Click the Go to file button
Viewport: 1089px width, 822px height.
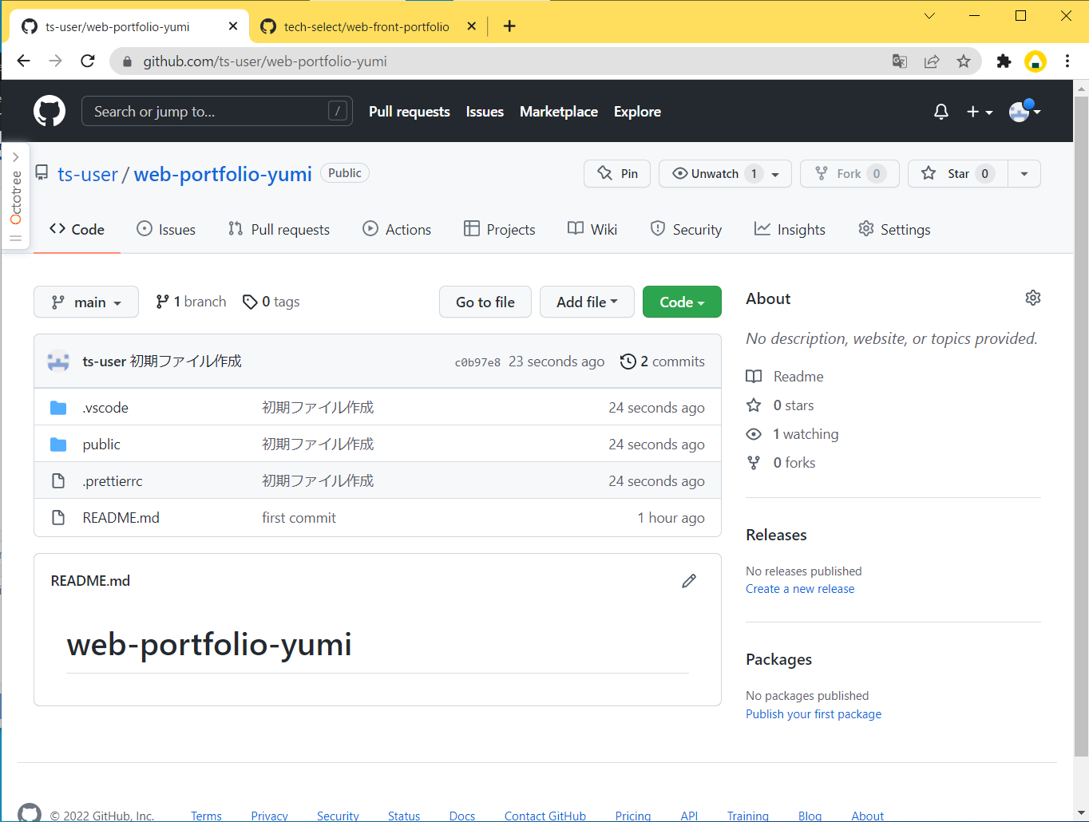pos(485,302)
